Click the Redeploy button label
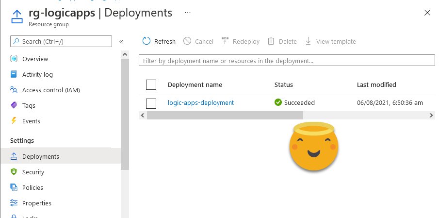 tap(246, 41)
